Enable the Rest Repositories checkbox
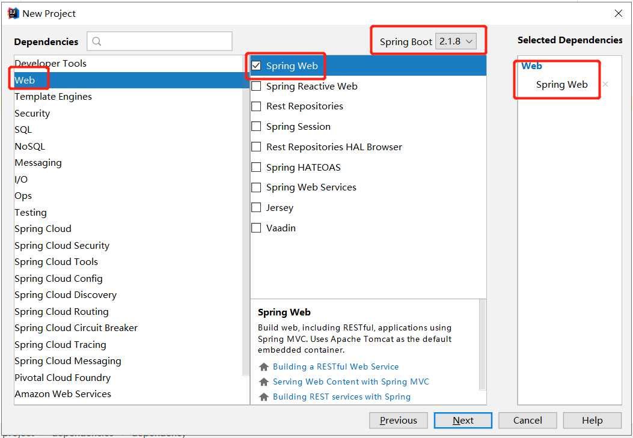Image resolution: width=633 pixels, height=438 pixels. [x=256, y=106]
